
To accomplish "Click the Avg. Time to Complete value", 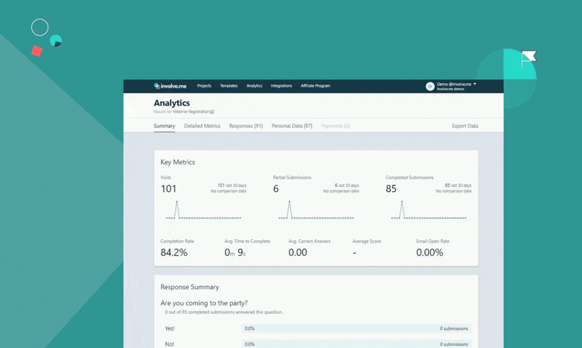I will pyautogui.click(x=235, y=252).
